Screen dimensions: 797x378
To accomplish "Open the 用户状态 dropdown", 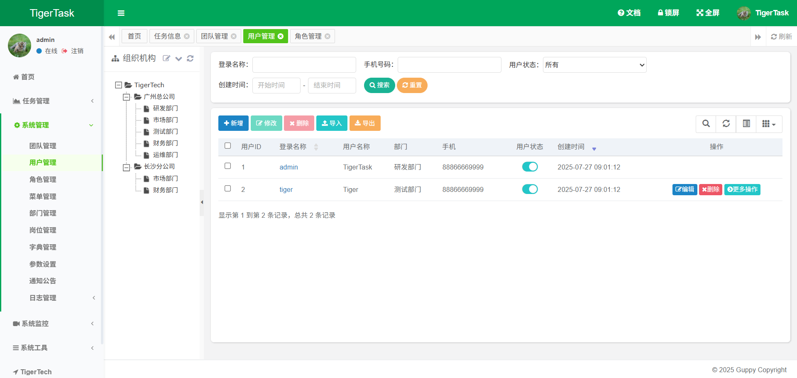I will coord(594,65).
